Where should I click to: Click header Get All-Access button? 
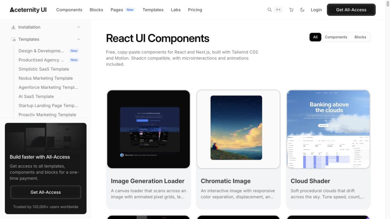pyautogui.click(x=351, y=10)
